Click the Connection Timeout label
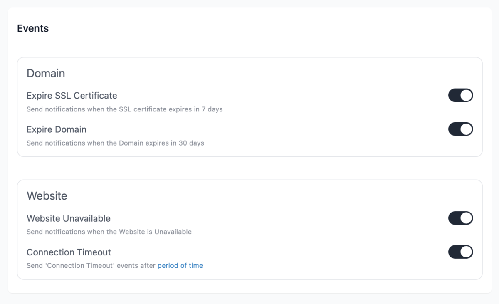499x304 pixels. [69, 252]
